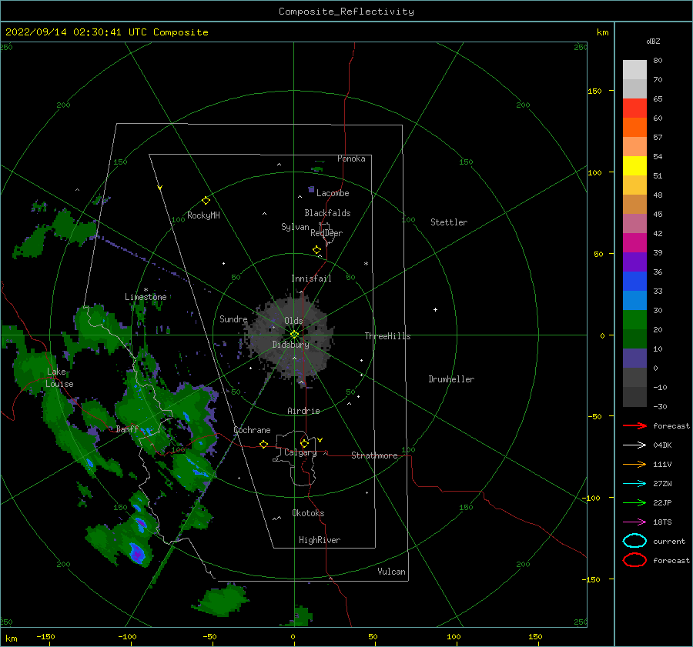The height and width of the screenshot is (647, 693).
Task: Click the 45 dBZ pink swatch
Action: tap(634, 223)
